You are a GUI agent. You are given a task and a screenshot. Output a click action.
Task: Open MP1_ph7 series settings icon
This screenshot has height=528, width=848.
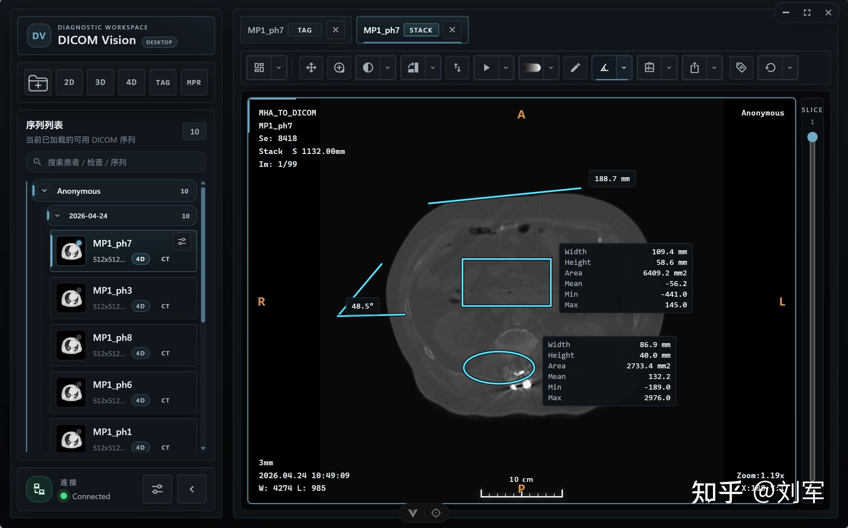click(182, 242)
